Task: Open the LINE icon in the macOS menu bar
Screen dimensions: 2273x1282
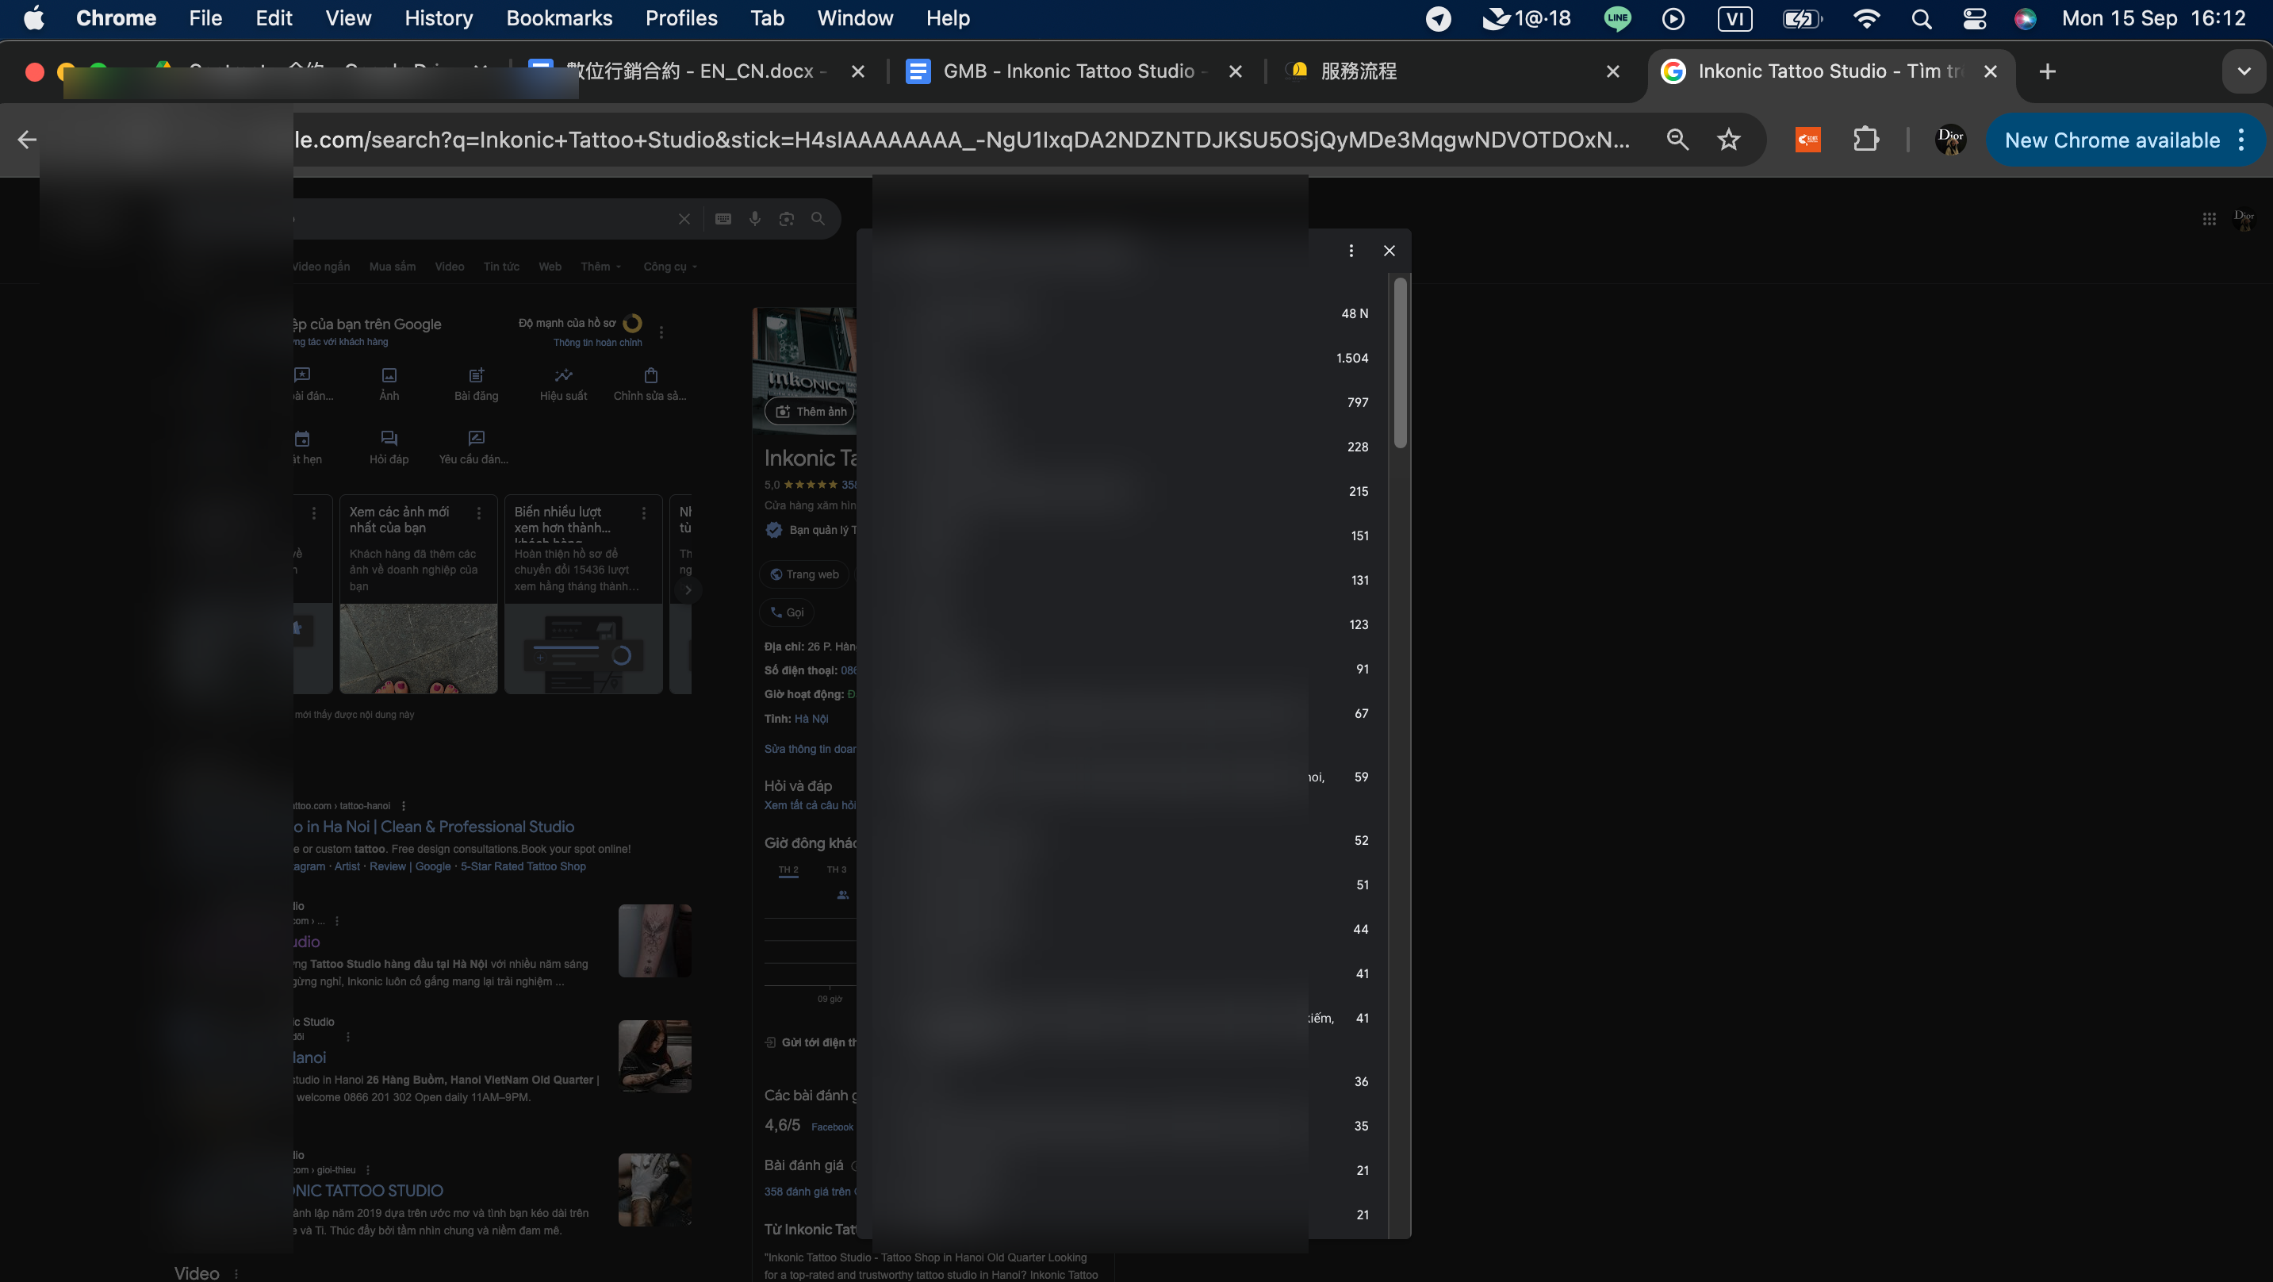Action: click(x=1617, y=18)
